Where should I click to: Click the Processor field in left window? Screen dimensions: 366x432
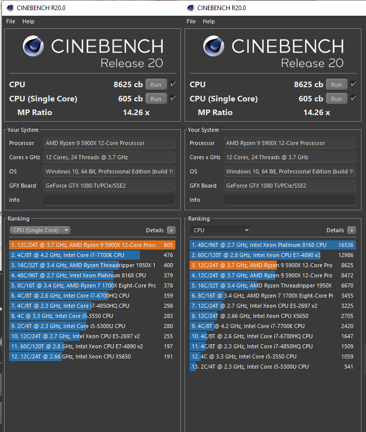coord(109,143)
